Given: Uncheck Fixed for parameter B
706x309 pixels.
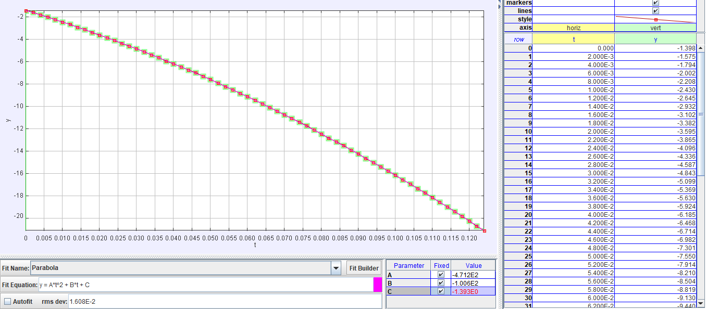Looking at the screenshot, I should click(x=441, y=283).
